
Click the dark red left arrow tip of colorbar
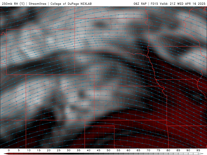6,154
